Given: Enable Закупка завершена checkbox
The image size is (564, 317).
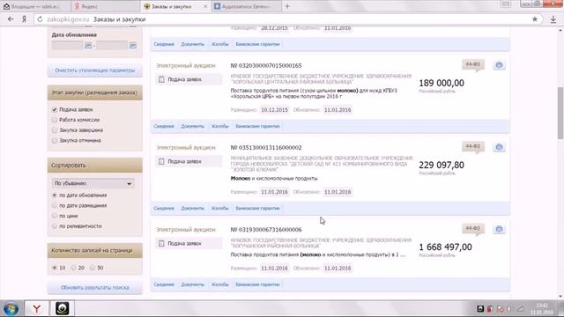Looking at the screenshot, I should tap(55, 130).
